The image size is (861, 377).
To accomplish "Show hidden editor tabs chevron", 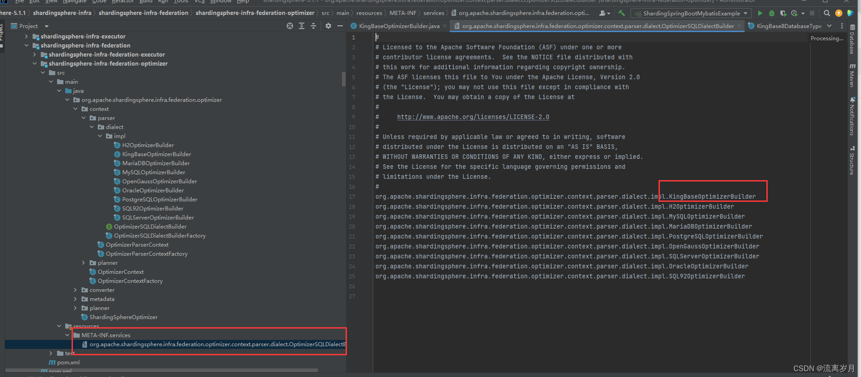I will point(829,26).
